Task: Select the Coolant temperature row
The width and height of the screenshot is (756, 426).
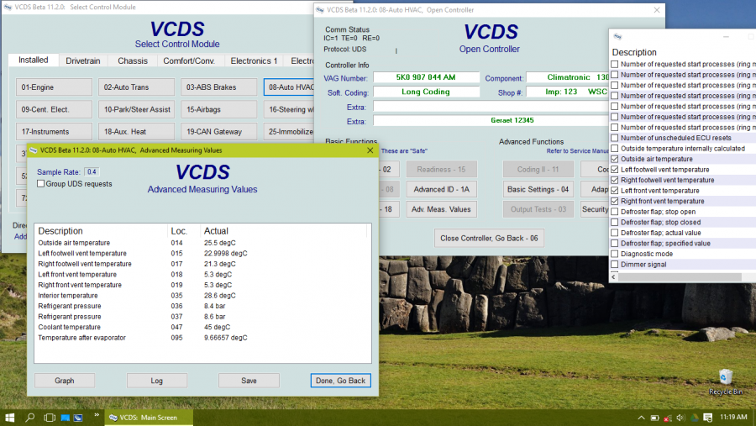Action: (202, 327)
